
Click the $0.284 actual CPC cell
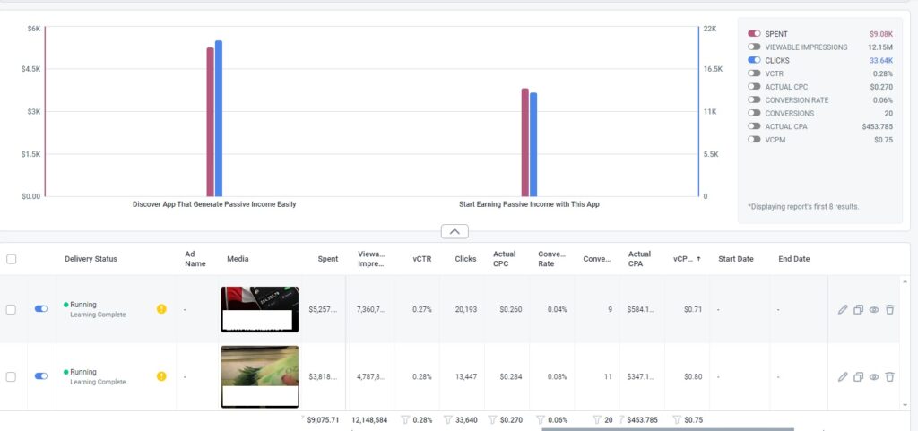pos(510,376)
